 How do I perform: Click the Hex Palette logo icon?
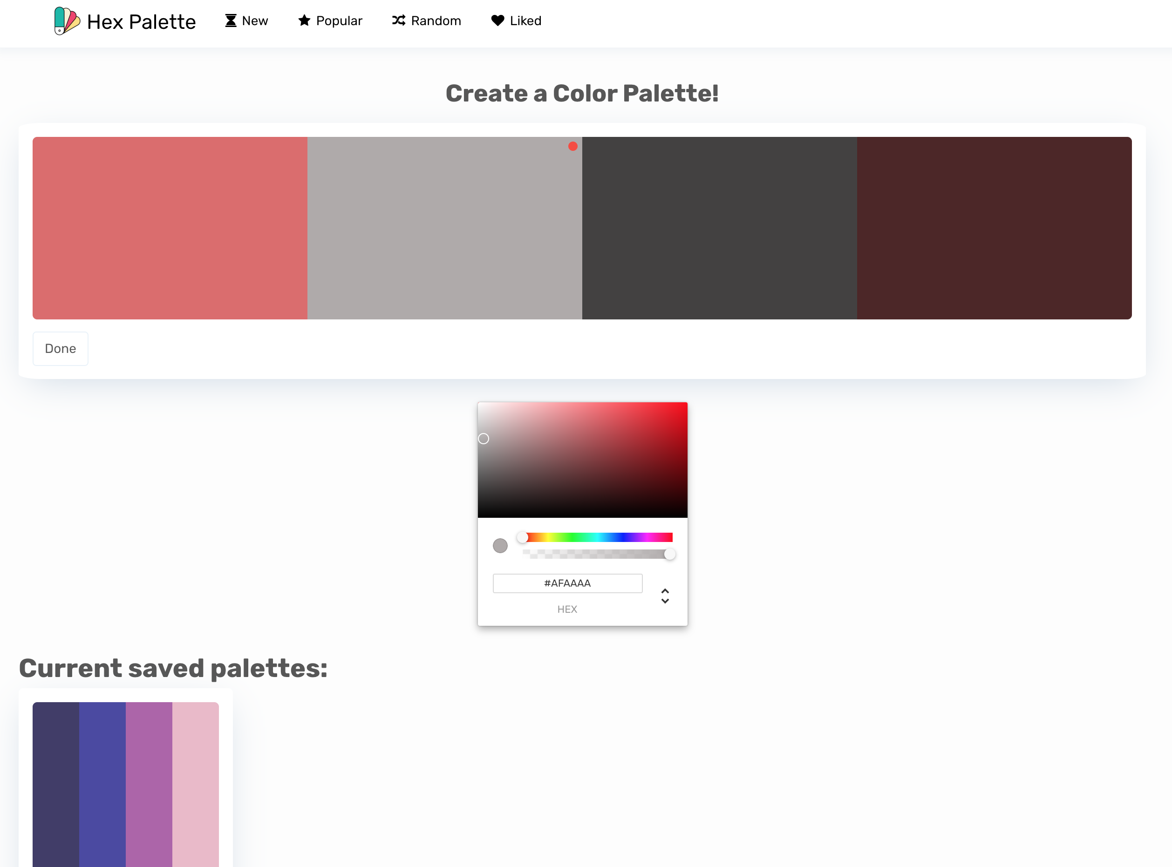pos(67,21)
